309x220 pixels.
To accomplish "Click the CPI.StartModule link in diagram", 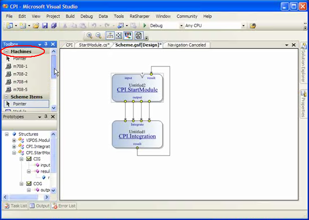I will 137,90.
